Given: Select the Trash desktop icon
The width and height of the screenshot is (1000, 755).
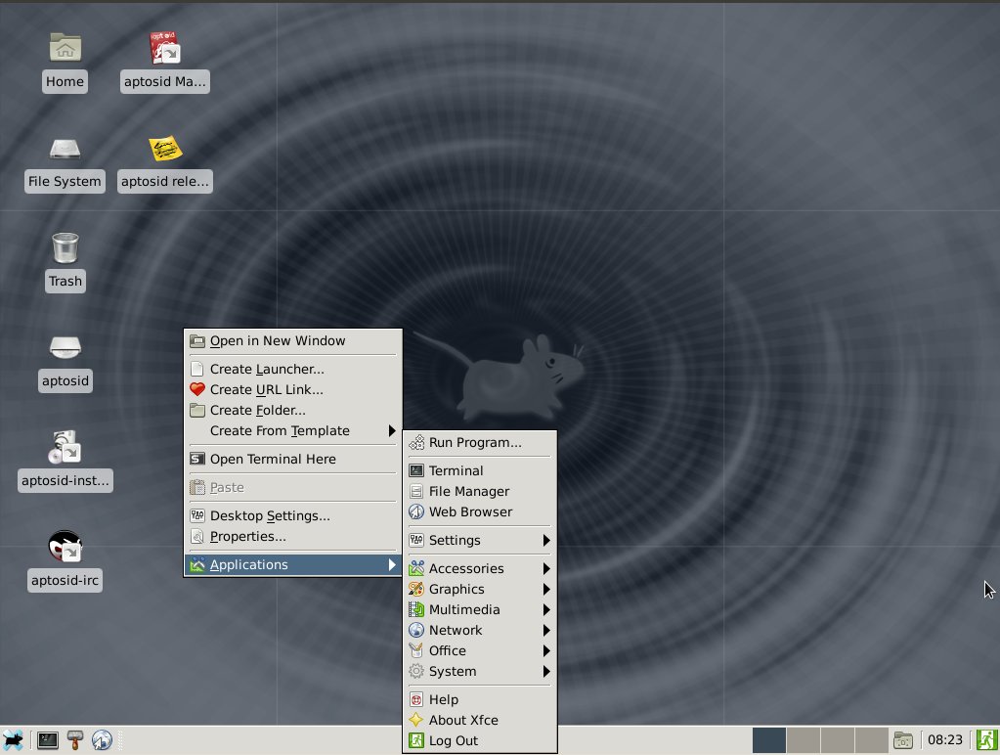Looking at the screenshot, I should (65, 247).
